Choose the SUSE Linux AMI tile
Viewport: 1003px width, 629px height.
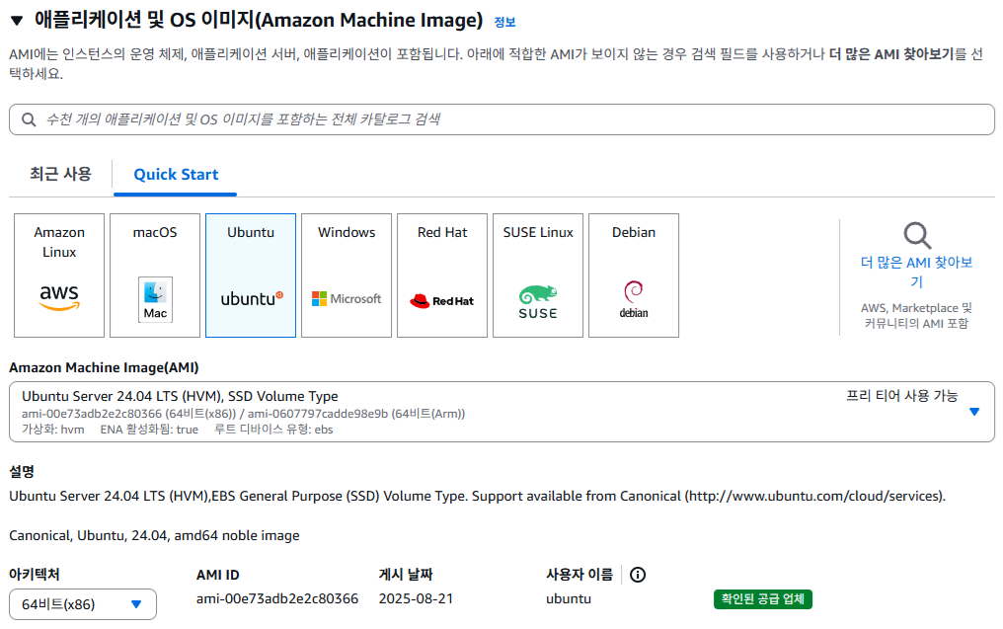tap(538, 275)
